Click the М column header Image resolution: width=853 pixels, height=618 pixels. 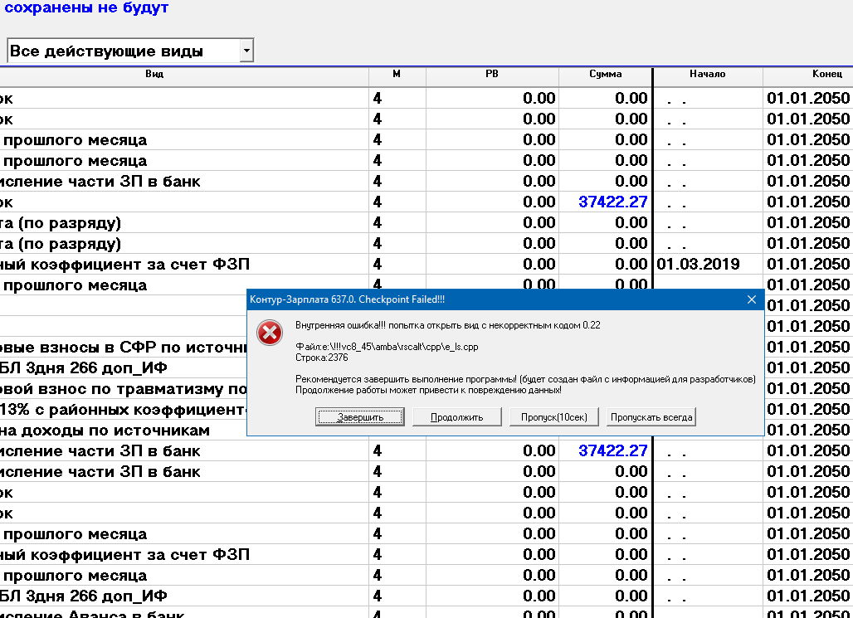397,75
